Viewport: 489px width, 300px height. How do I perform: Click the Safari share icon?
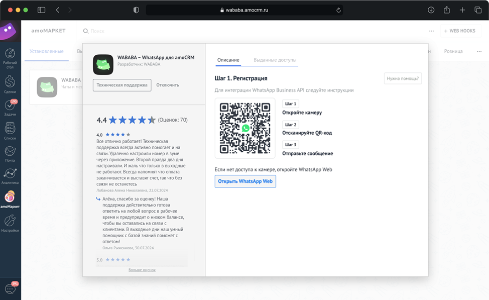tap(447, 10)
